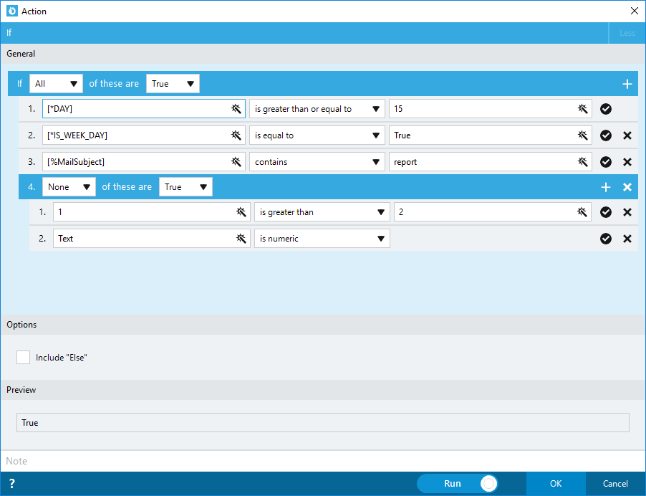Click the Cancel button
Viewport: 646px width, 496px height.
click(x=615, y=483)
